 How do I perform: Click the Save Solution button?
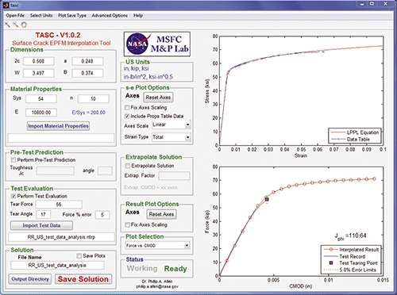[x=83, y=279]
